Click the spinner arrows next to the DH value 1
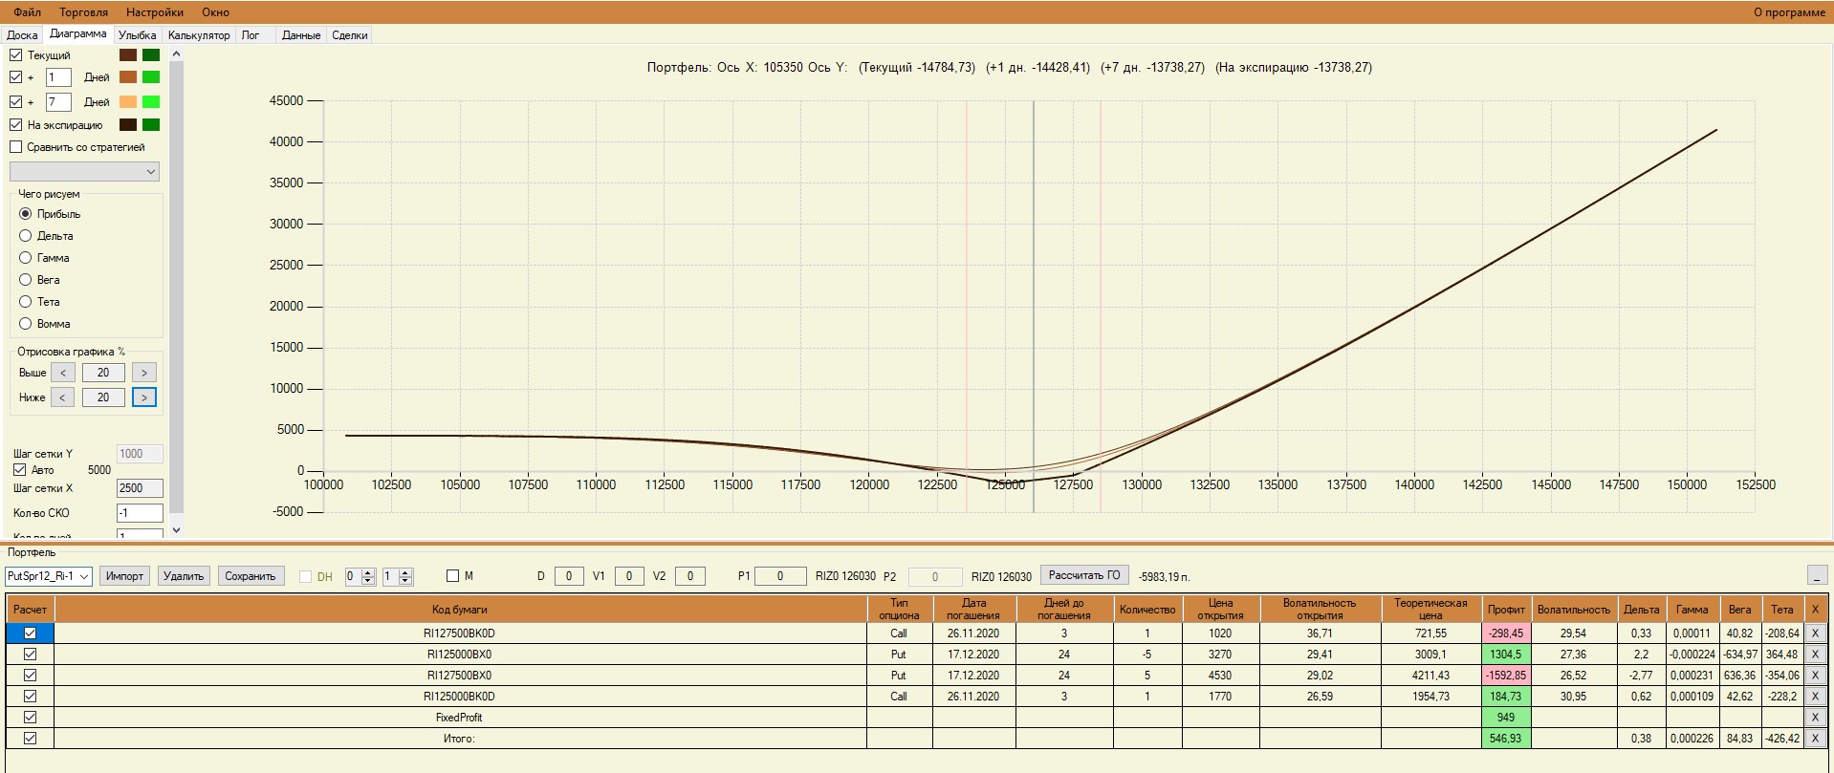This screenshot has width=1834, height=773. [405, 576]
